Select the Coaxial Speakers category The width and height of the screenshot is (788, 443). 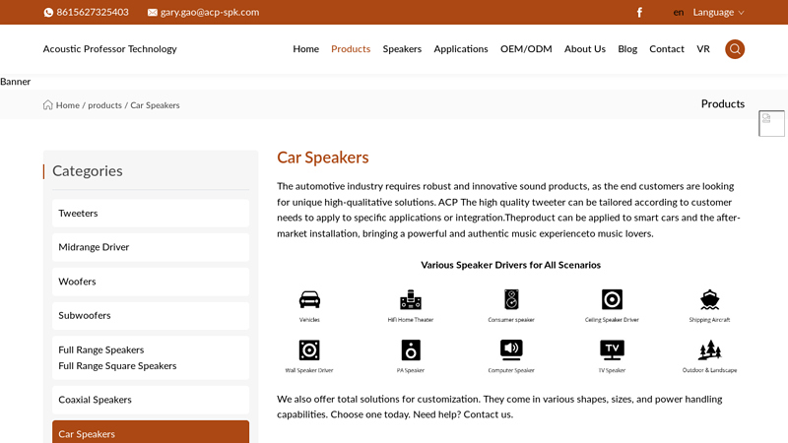pos(151,400)
